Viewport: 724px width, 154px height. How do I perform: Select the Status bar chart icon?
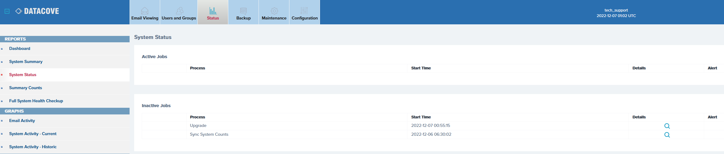pos(213,11)
